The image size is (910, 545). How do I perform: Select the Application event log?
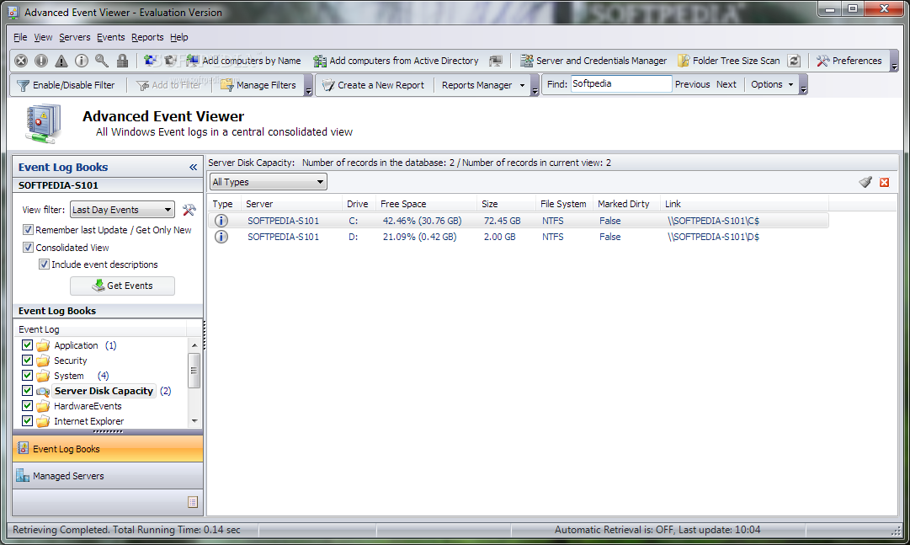[x=76, y=345]
